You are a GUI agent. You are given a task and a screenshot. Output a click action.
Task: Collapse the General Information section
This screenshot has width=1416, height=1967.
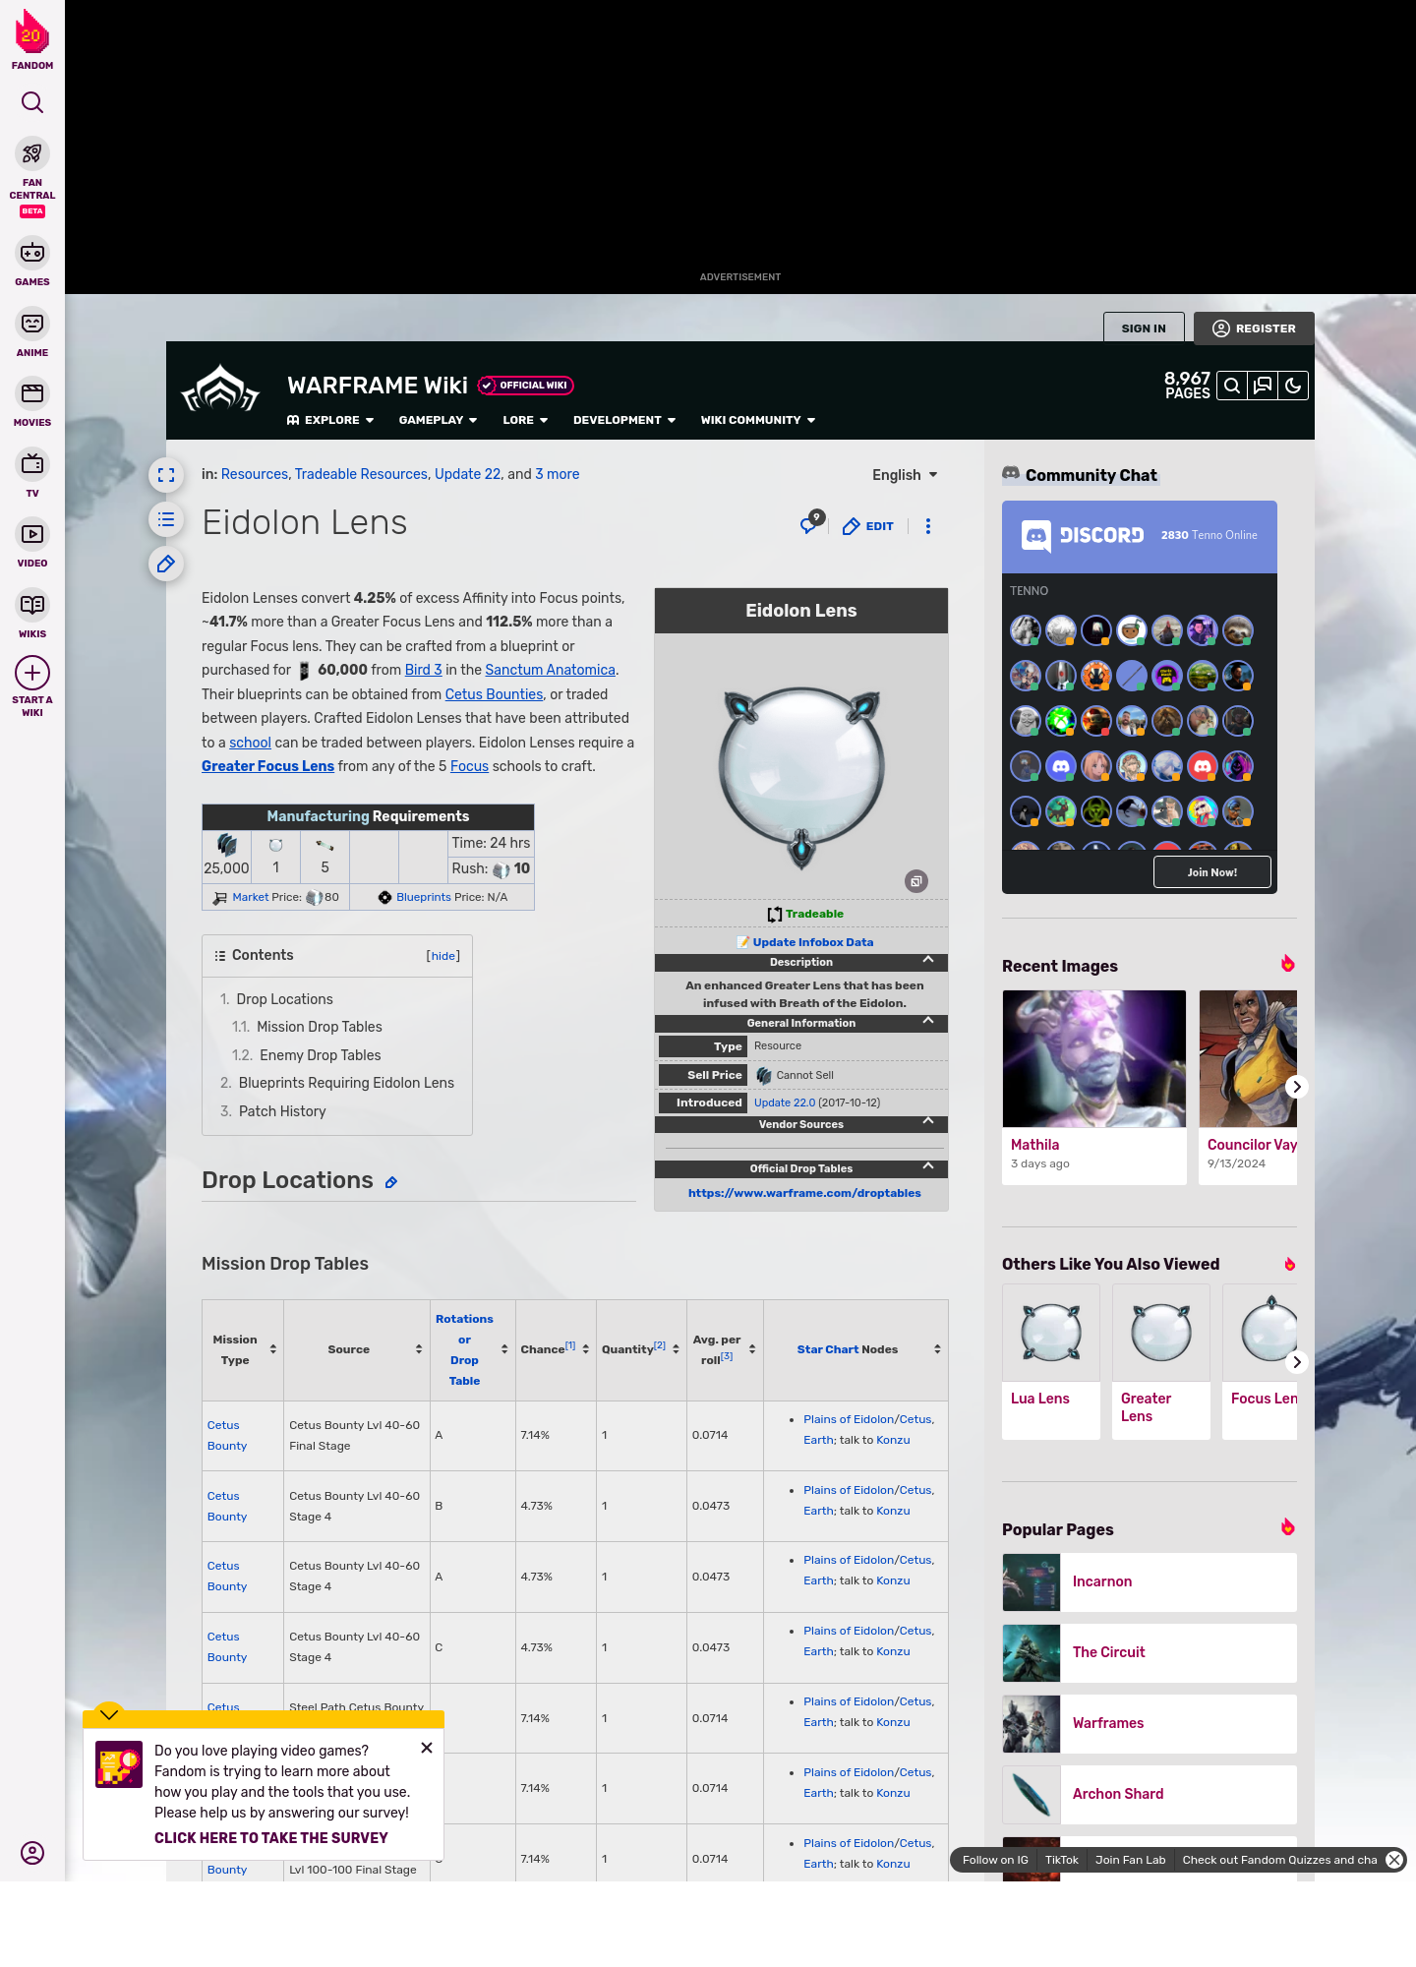pyautogui.click(x=928, y=1021)
